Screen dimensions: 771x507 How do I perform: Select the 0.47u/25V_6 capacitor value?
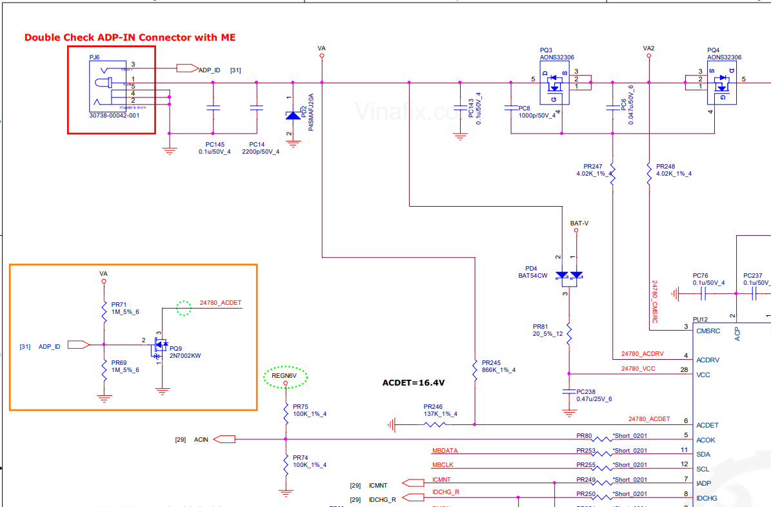(x=594, y=399)
